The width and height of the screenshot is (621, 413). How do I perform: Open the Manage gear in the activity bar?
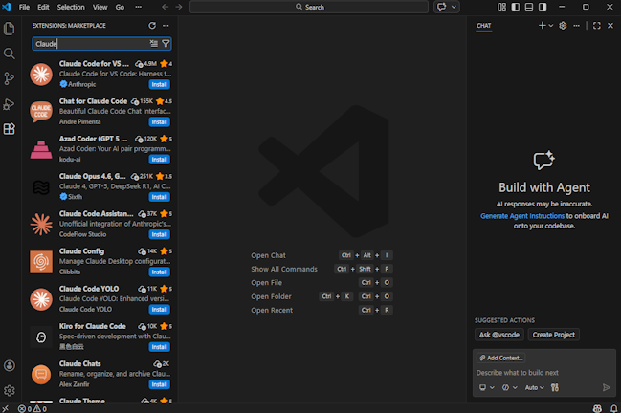(10, 391)
